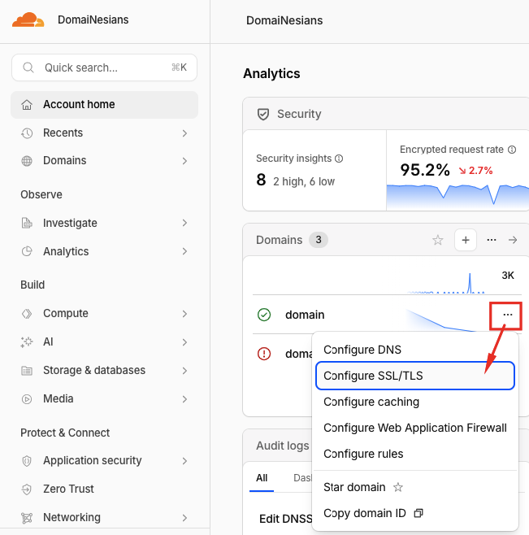Click the Domains traffic spike chart
Viewport: 529px width, 535px height.
coord(446,283)
